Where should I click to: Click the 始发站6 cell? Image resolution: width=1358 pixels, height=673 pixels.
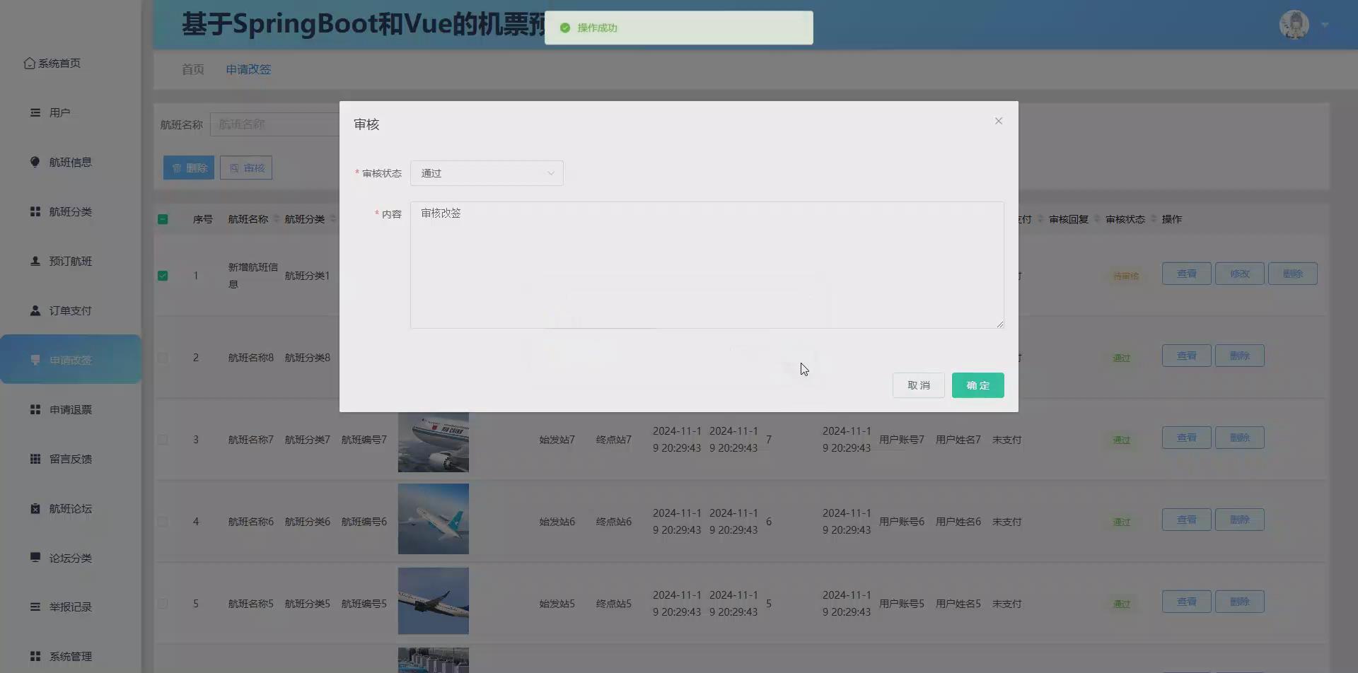click(x=557, y=522)
